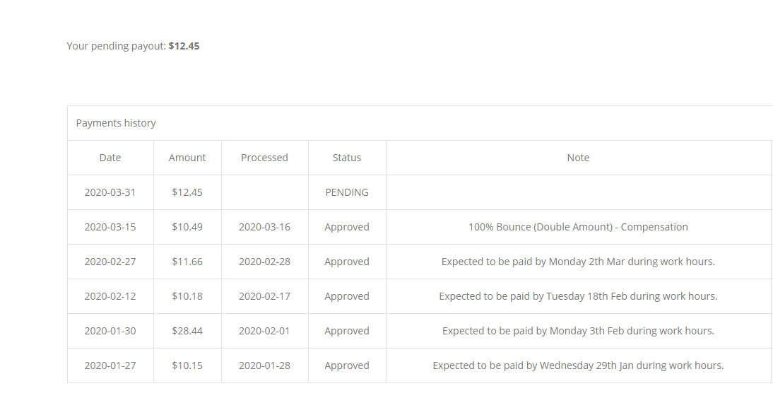Click the Note column header
Image resolution: width=773 pixels, height=398 pixels.
pyautogui.click(x=578, y=158)
